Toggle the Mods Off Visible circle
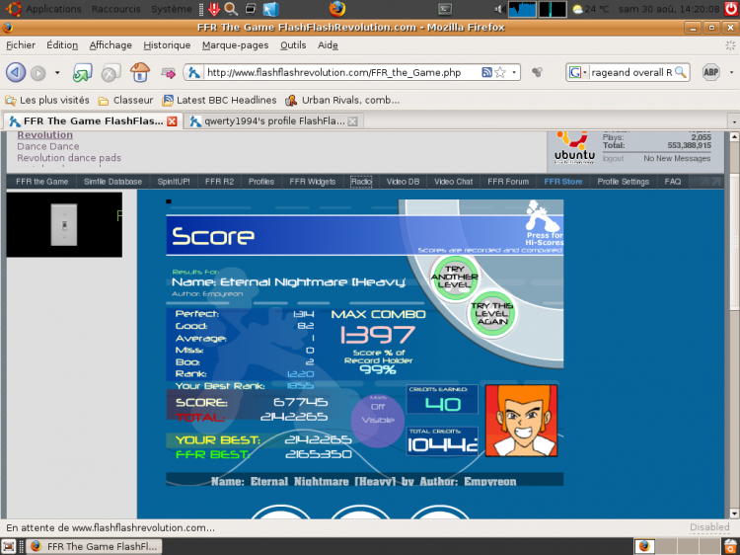740x555 pixels. click(378, 420)
